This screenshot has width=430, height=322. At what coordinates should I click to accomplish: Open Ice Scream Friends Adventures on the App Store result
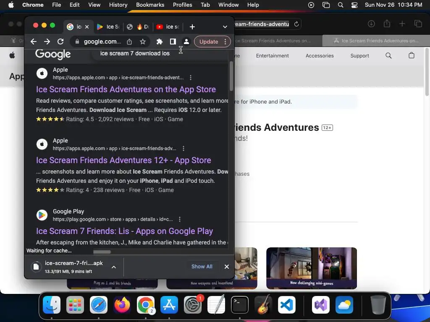pyautogui.click(x=126, y=89)
